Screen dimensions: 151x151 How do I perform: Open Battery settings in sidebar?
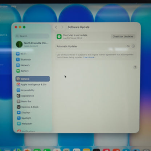(32, 71)
